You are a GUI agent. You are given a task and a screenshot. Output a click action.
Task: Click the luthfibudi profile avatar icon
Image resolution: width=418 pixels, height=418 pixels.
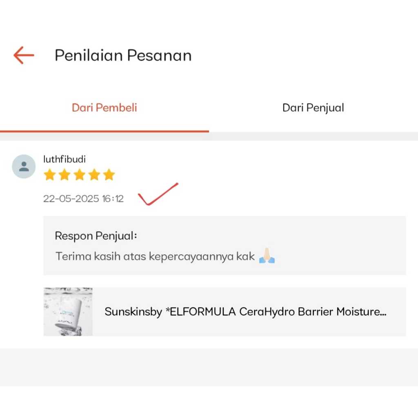[x=24, y=167]
